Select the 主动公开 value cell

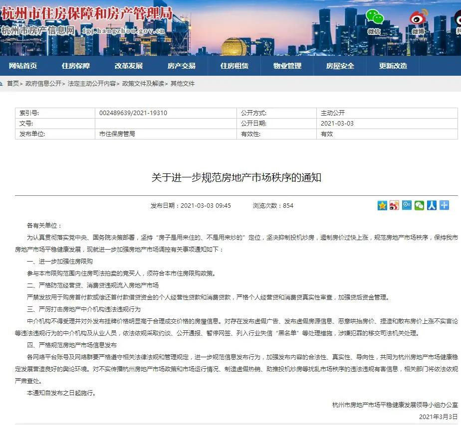click(387, 113)
